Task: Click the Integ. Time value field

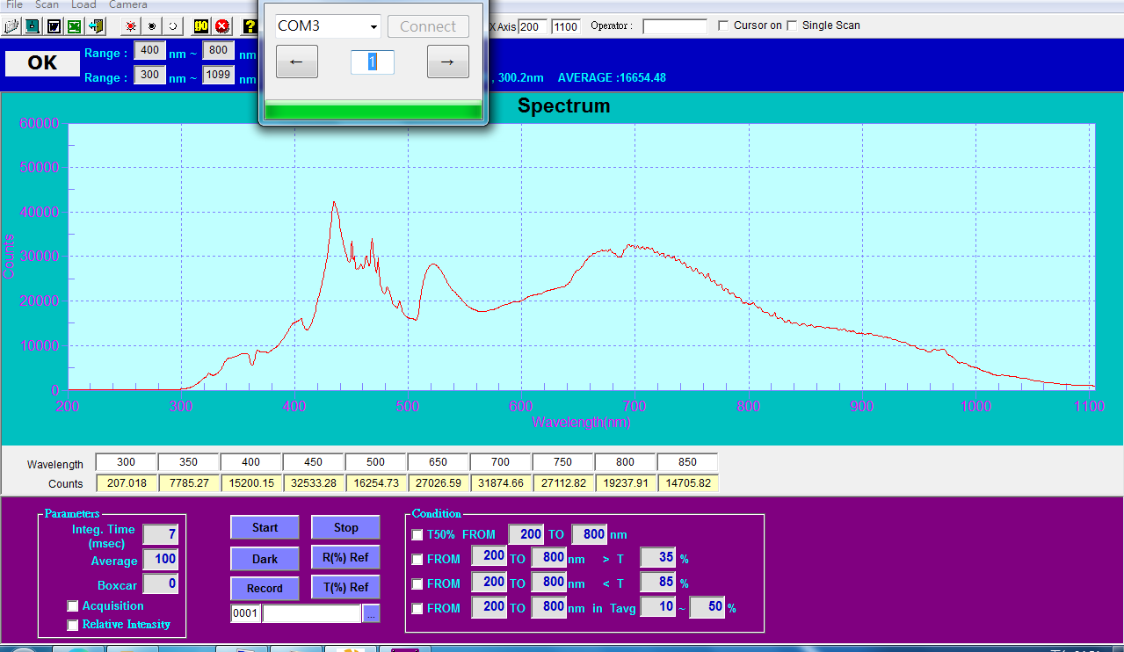Action: (x=160, y=534)
